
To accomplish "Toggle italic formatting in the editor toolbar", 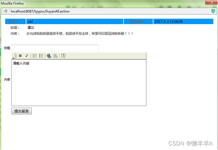I will tap(27, 56).
